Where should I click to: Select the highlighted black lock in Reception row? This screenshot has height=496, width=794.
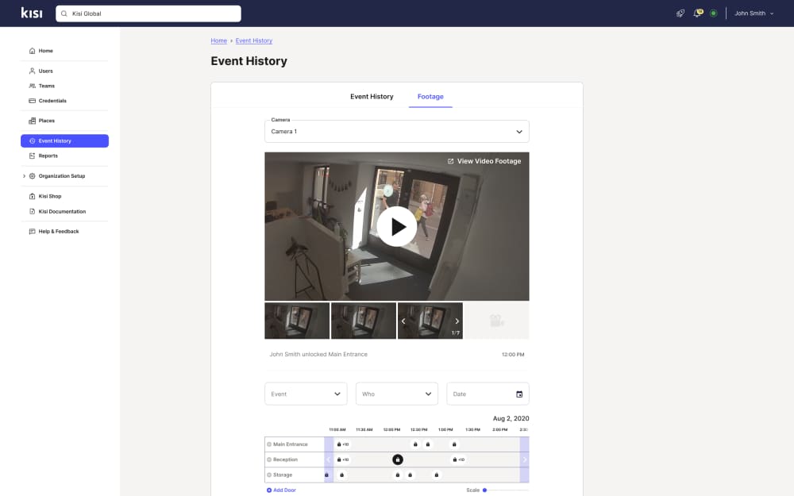[398, 459]
